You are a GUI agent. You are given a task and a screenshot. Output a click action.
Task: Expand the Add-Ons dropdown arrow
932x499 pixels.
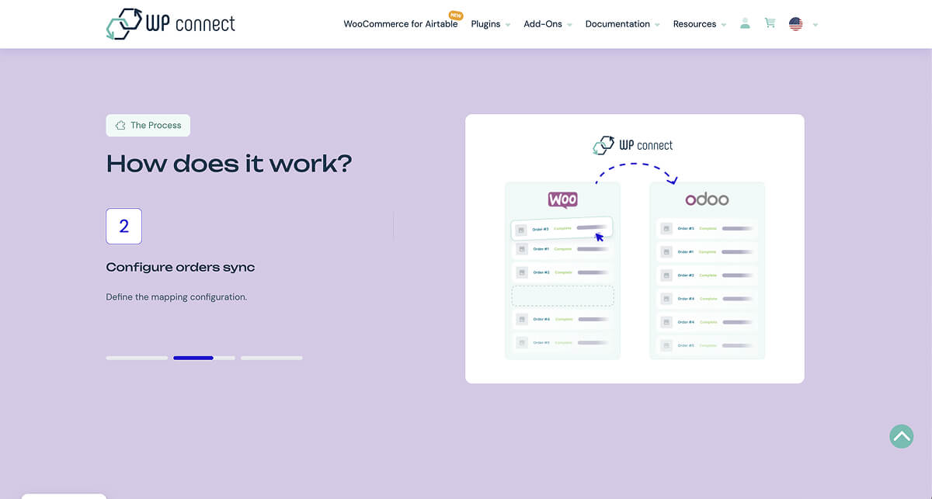pos(569,25)
